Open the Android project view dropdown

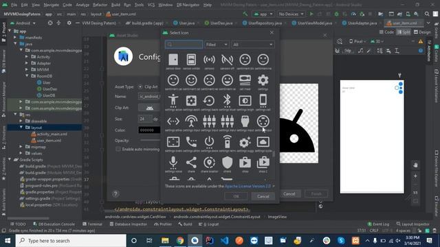coord(23,23)
